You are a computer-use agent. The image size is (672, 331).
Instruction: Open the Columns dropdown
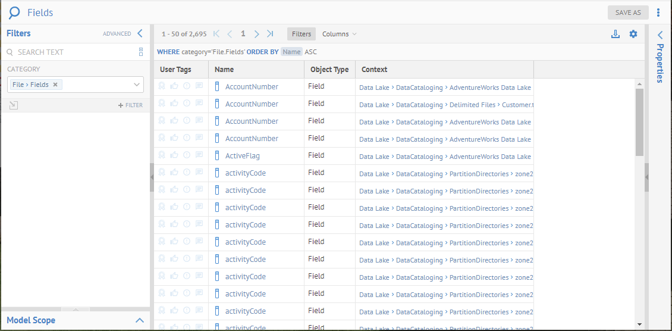339,34
